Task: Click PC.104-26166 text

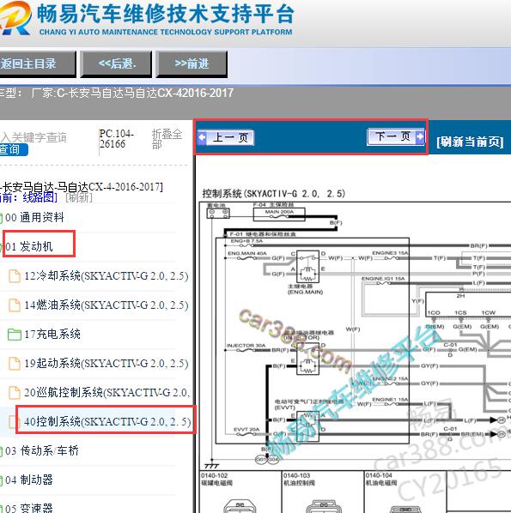Action: tap(116, 139)
